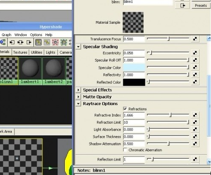
Task: Collapse the Specular Shading section
Action: click(78, 47)
